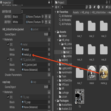111x111 pixels.
Task: Toggle jacket material slot [1] checkbox
Action: click(x=8, y=59)
